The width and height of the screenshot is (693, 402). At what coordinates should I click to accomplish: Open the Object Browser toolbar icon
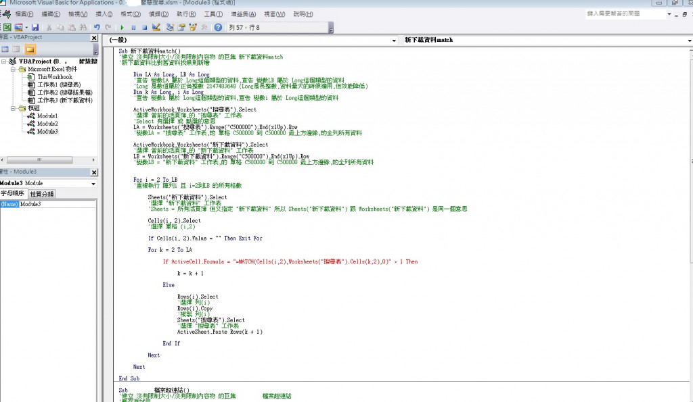point(193,27)
